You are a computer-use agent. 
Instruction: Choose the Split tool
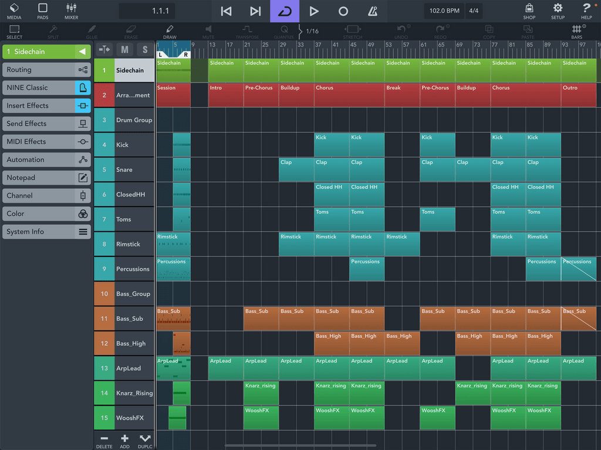pyautogui.click(x=53, y=32)
